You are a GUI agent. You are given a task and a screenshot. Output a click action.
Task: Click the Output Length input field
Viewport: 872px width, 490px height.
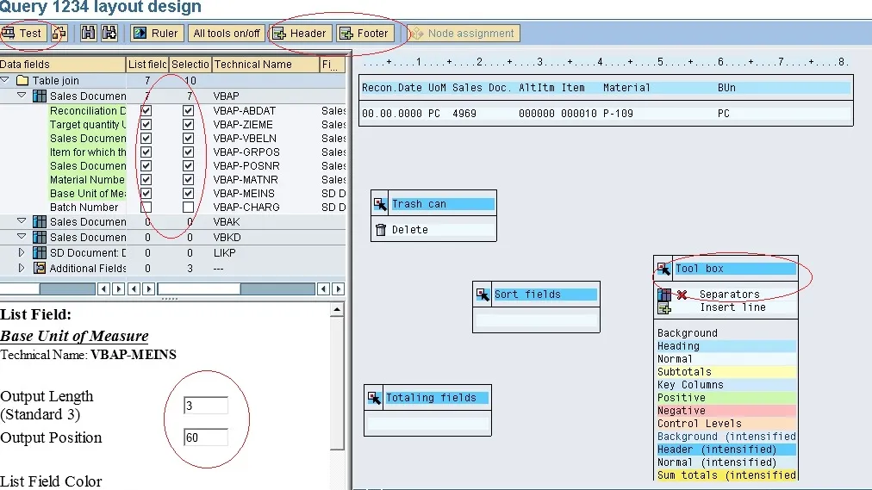206,406
